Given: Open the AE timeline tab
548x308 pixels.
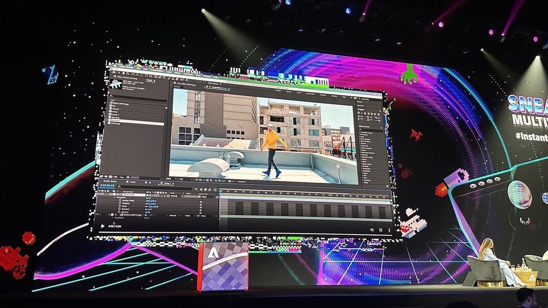Looking at the screenshot, I should pos(150,183).
